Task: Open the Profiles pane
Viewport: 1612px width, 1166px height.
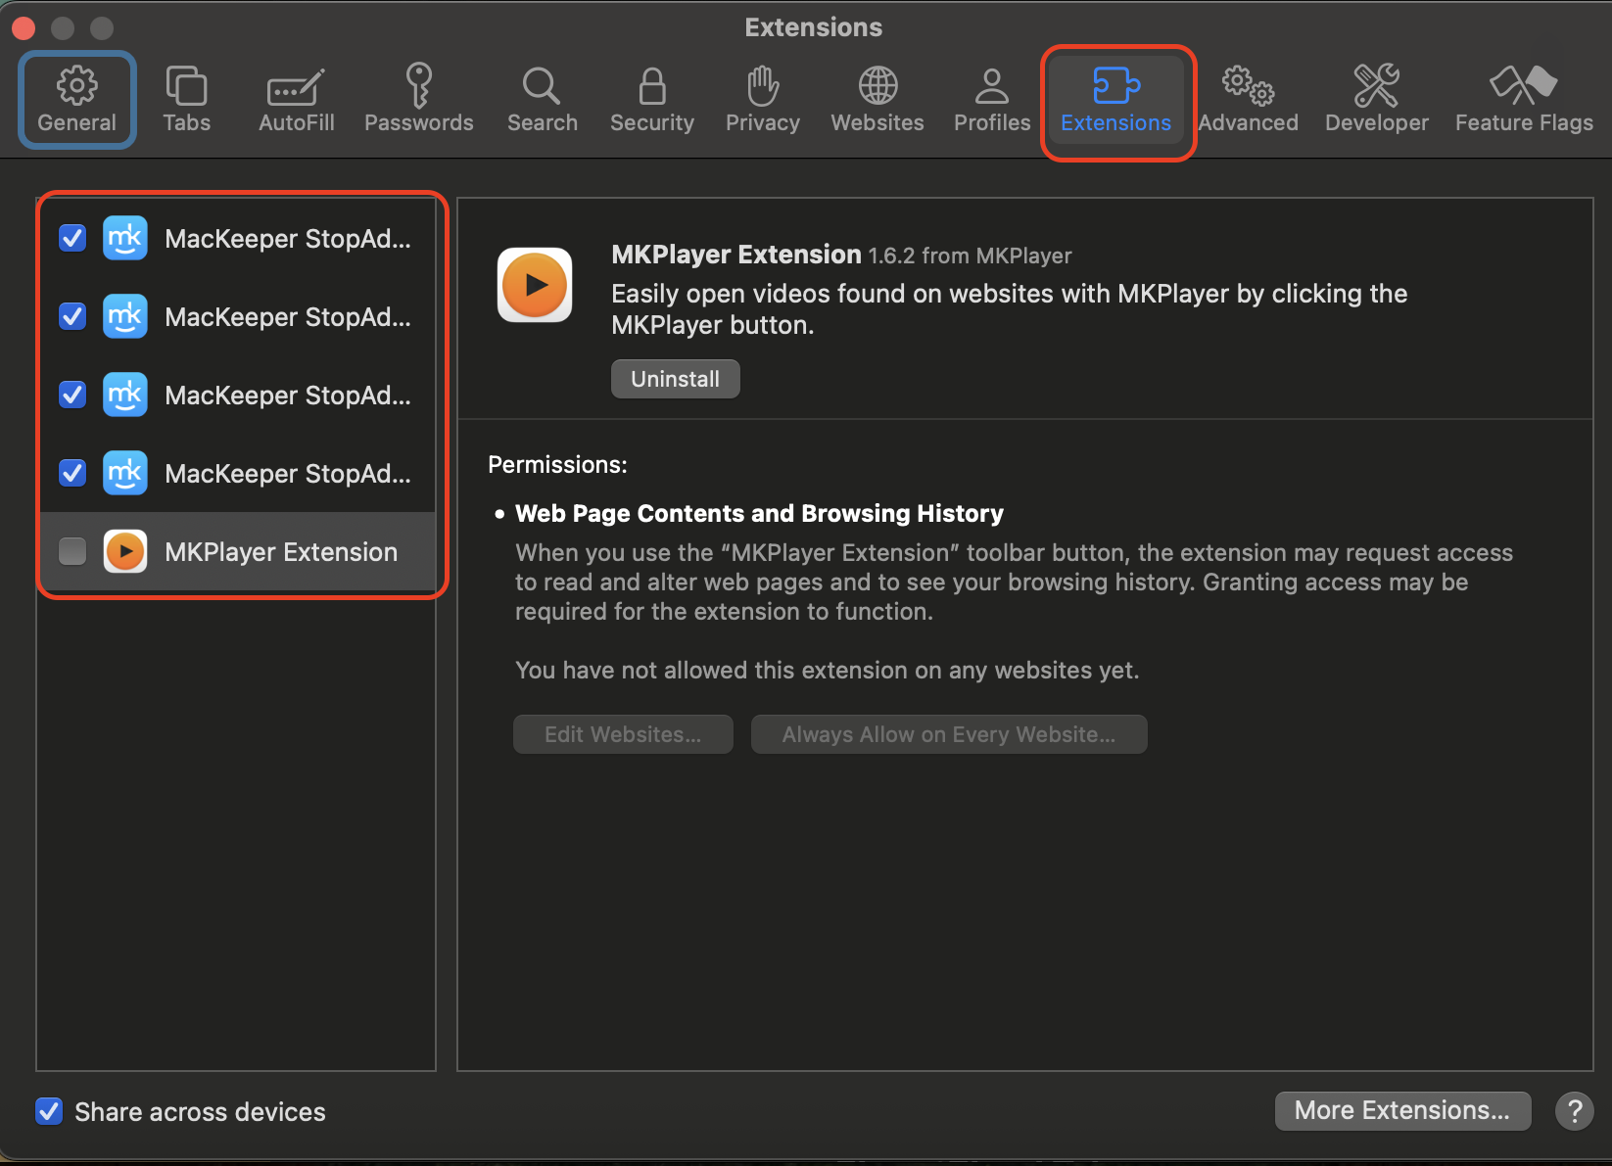Action: (991, 98)
